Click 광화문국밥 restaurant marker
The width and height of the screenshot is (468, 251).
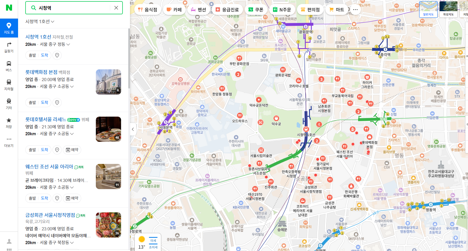tap(283, 70)
